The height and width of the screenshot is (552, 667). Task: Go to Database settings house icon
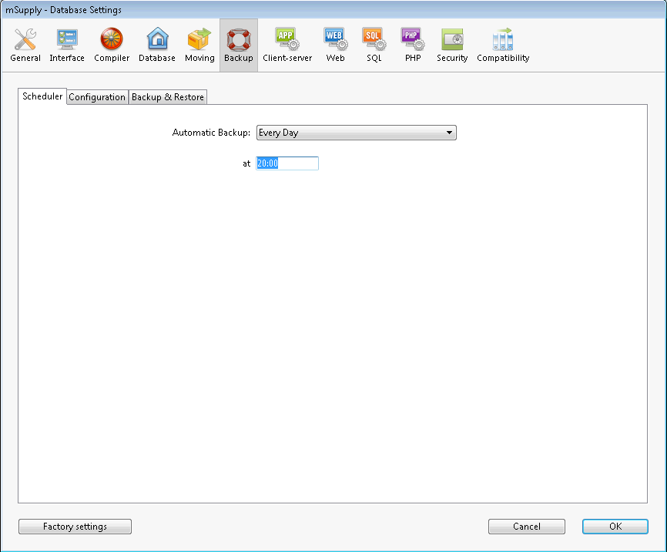click(x=157, y=40)
